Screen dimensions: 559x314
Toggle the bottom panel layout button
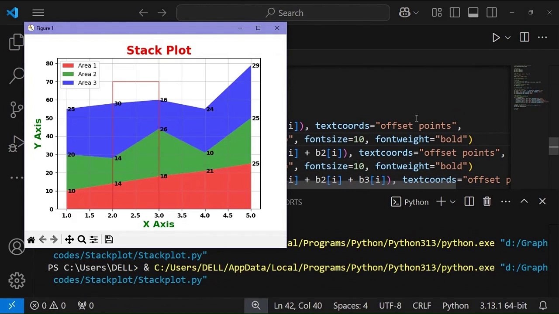pos(473,13)
